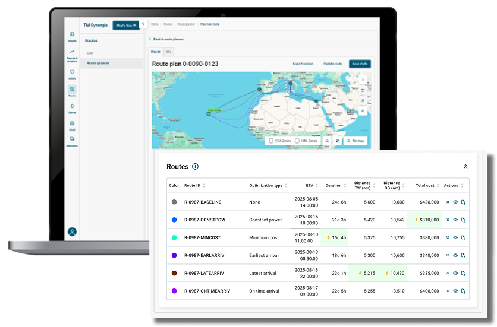The height and width of the screenshot is (327, 497).
Task: Open user profile avatar in sidebar
Action: pyautogui.click(x=72, y=231)
